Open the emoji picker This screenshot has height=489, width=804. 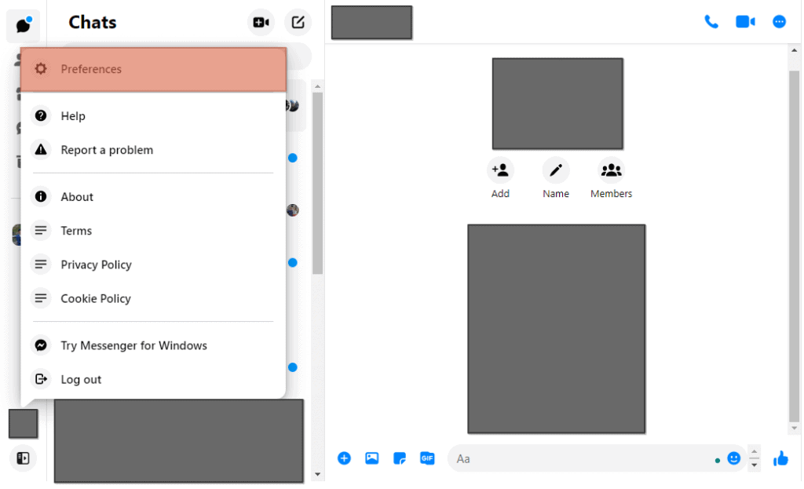734,458
